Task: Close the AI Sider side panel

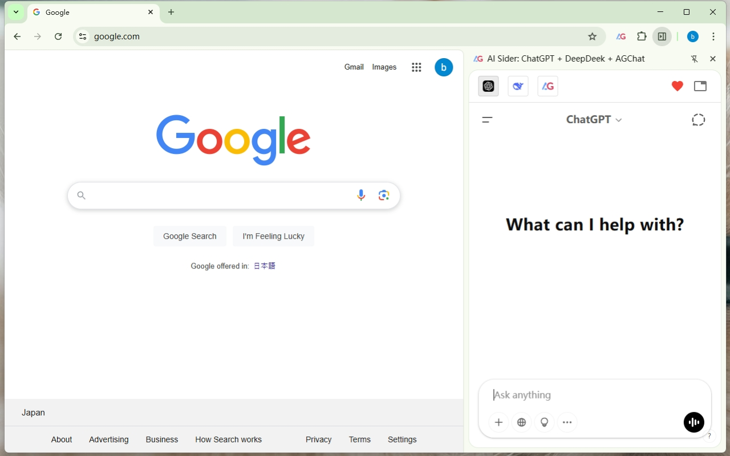Action: tap(712, 59)
